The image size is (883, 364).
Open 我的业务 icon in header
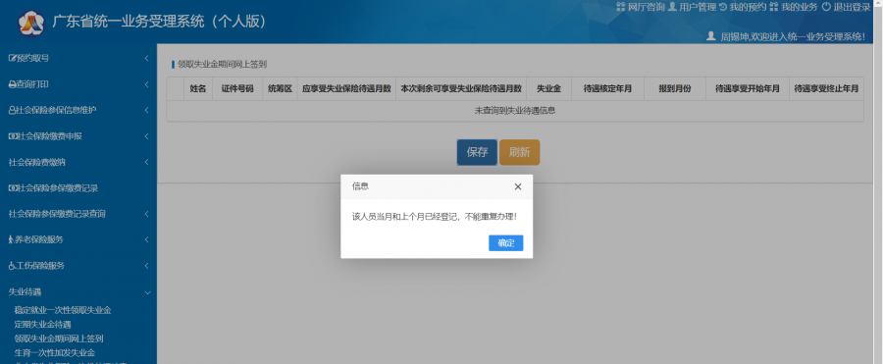(774, 7)
